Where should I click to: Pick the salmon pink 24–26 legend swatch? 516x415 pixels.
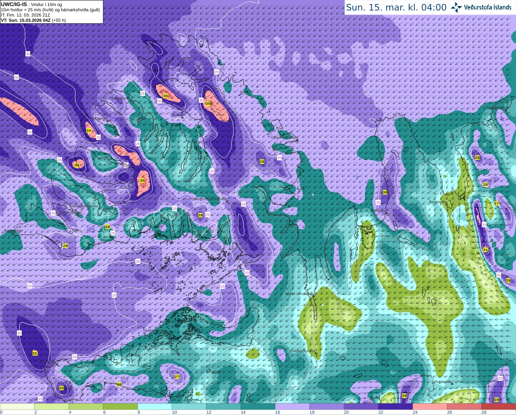430,407
